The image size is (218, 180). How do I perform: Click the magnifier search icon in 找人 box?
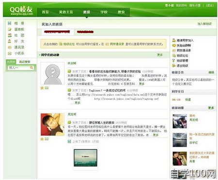coord(31,68)
